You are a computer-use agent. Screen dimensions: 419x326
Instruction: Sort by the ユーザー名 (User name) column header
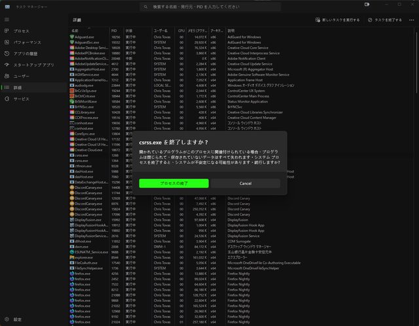tap(161, 30)
